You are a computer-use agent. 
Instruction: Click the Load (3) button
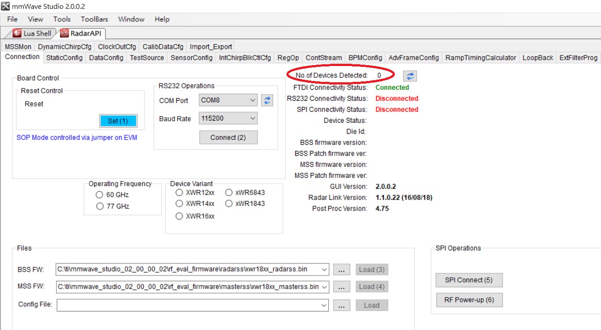[372, 270]
